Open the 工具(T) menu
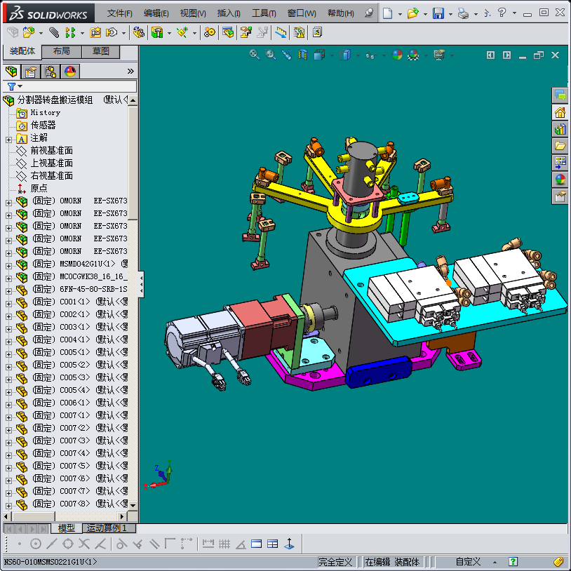The width and height of the screenshot is (571, 571). (x=264, y=13)
